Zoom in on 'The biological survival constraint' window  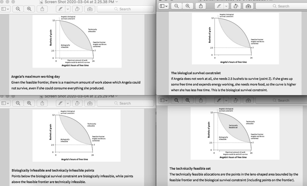(188, 6)
